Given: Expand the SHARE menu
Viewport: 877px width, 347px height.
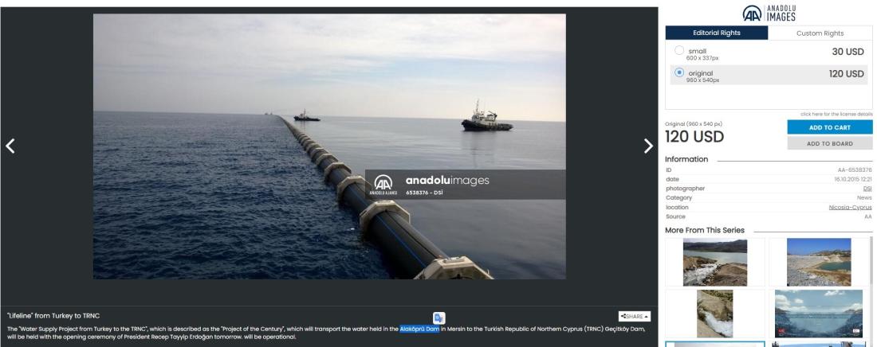Looking at the screenshot, I should pyautogui.click(x=633, y=316).
